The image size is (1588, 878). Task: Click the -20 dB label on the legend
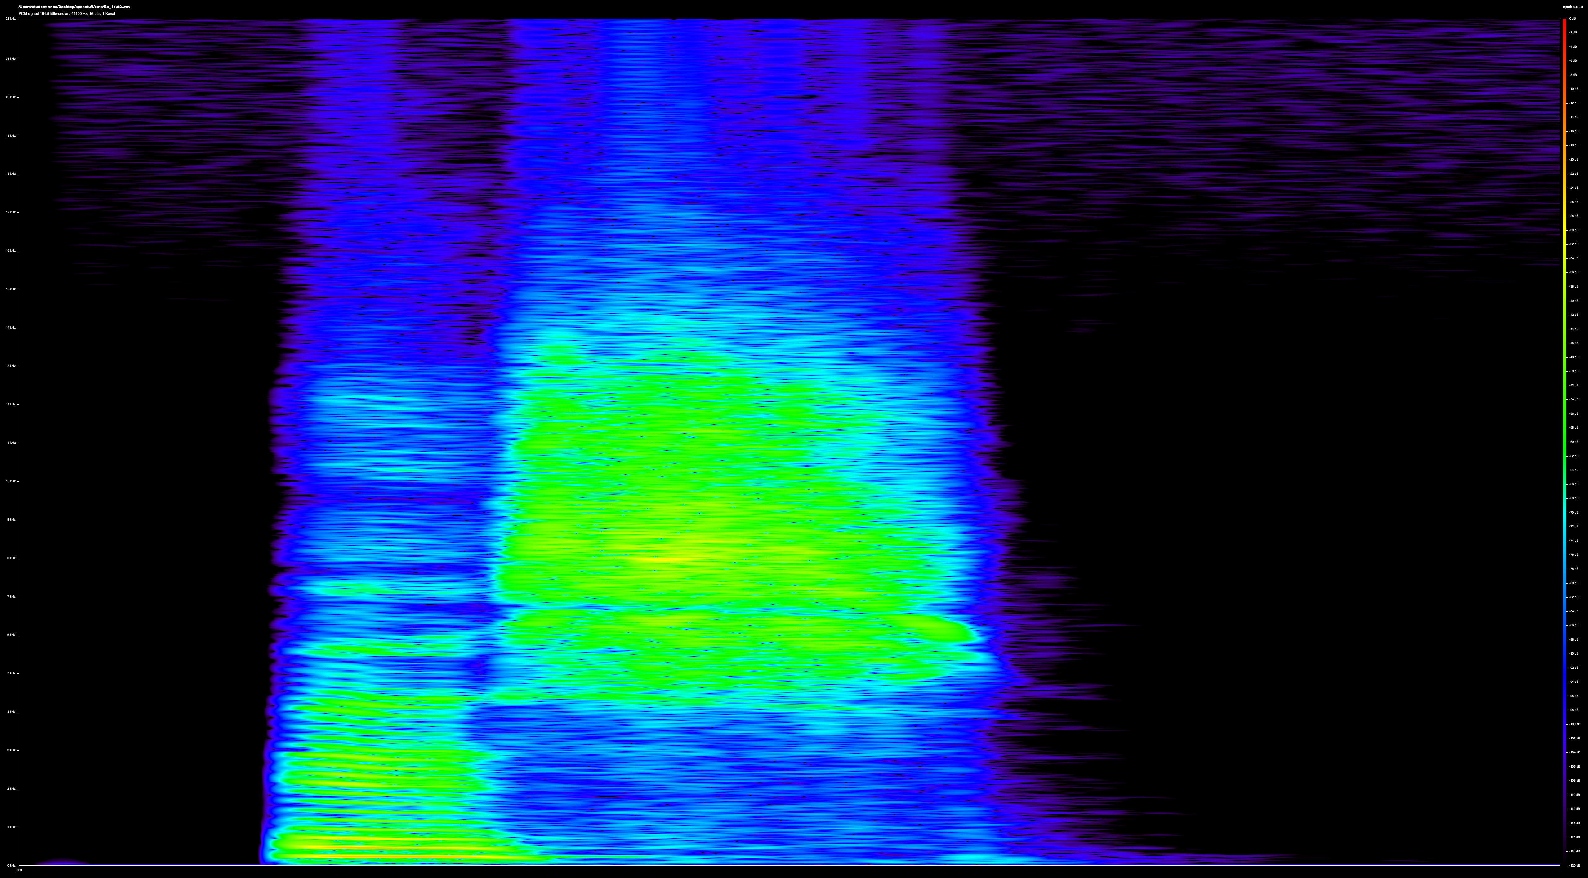[x=1573, y=160]
